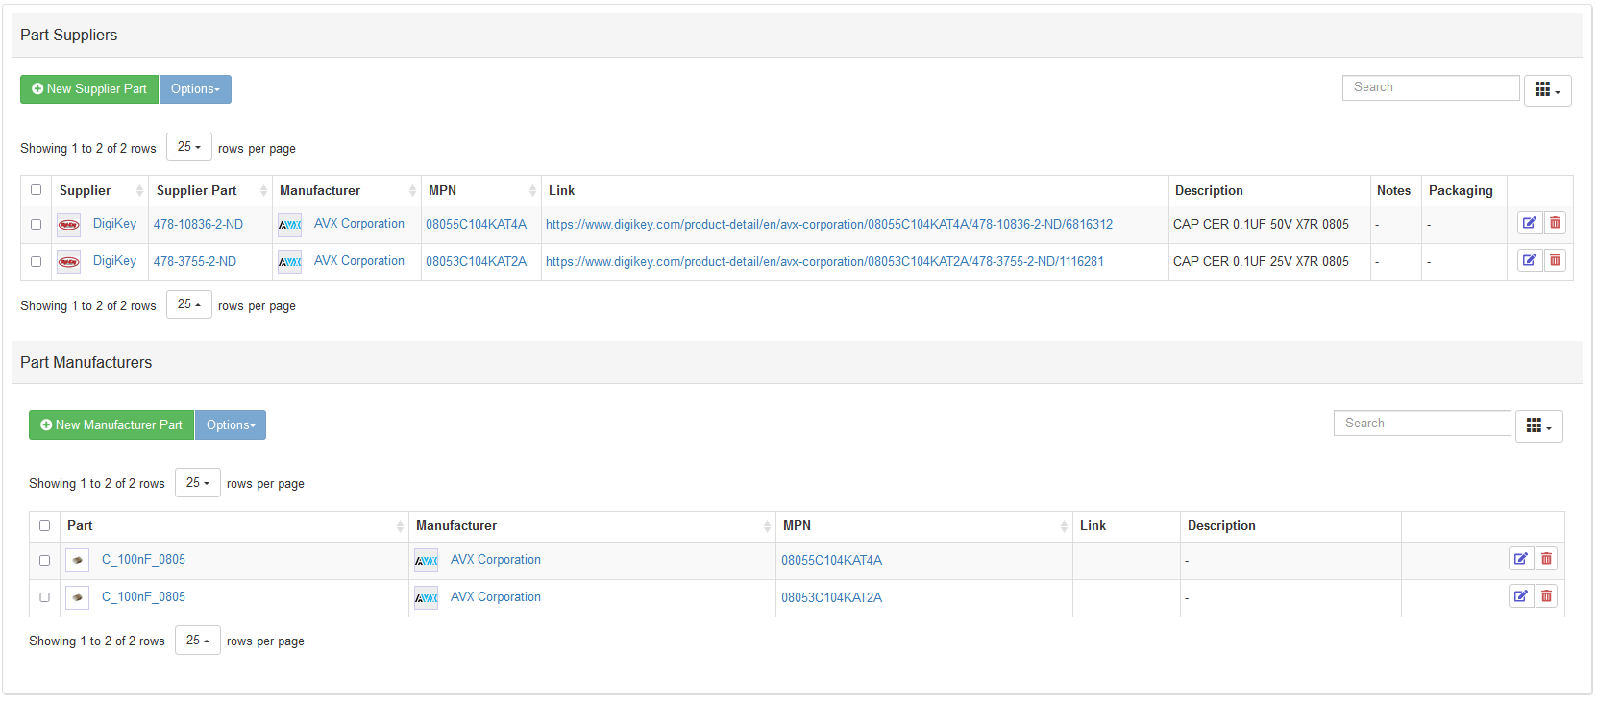Screen dimensions: 1597x702
Task: Click New Manufacturer Part button
Action: click(x=111, y=425)
